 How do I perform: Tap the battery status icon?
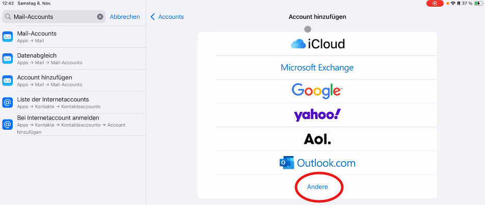[478, 4]
